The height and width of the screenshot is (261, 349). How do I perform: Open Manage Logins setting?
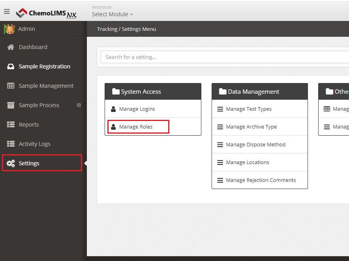(x=137, y=109)
